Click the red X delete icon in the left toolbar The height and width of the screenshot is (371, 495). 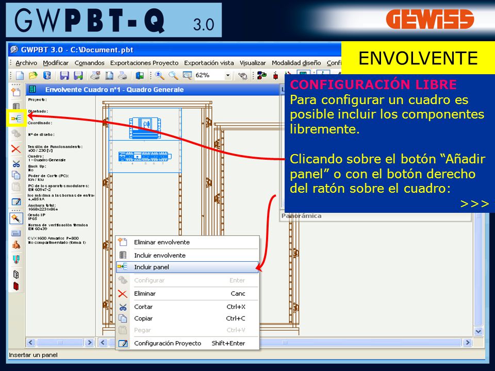[x=16, y=148]
